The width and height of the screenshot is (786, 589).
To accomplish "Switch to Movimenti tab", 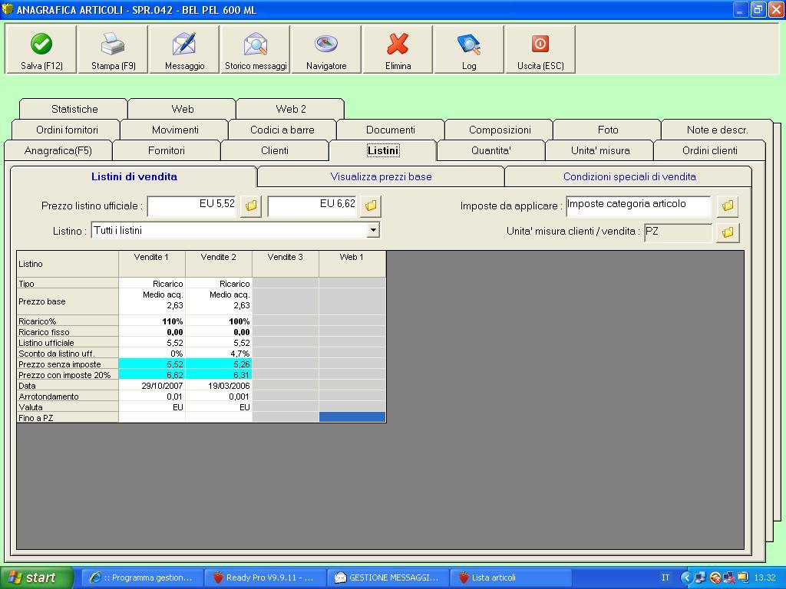I will 176,130.
